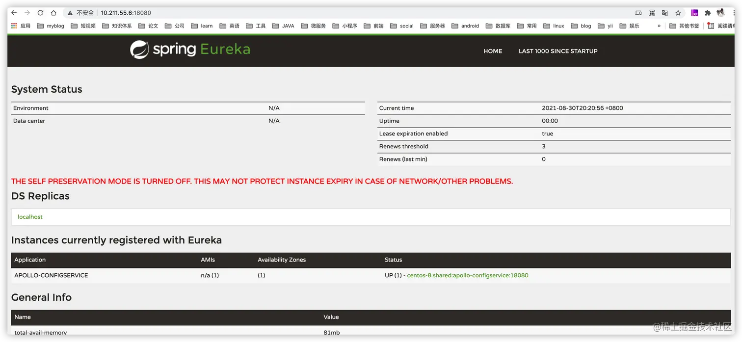Screen dimensions: 742x342
Task: Click the not-secure warning triangle icon
Action: click(x=70, y=13)
